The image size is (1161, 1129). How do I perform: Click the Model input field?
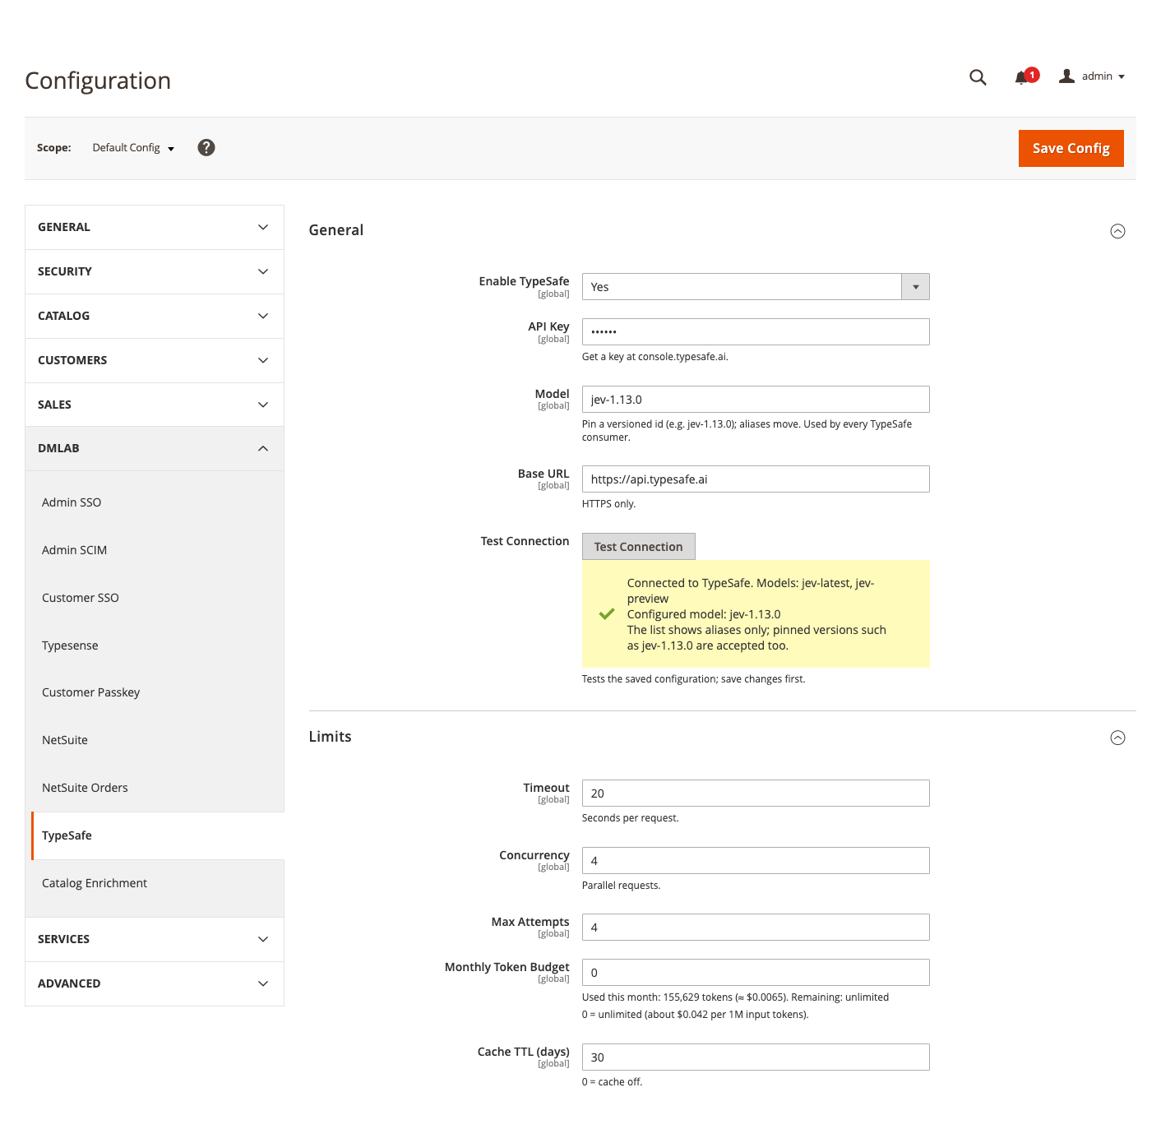pos(756,400)
